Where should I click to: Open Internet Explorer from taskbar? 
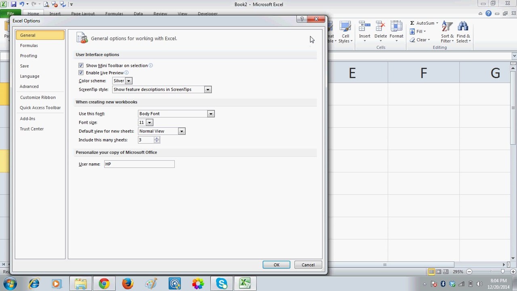pos(34,284)
